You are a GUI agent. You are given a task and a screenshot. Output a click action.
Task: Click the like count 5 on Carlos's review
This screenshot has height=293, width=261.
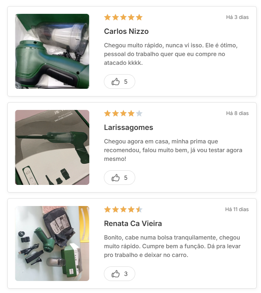pos(126,82)
